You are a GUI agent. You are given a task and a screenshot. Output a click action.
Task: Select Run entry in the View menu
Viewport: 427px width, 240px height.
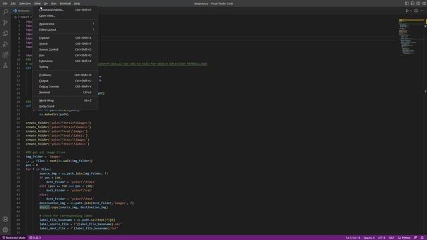click(65, 55)
